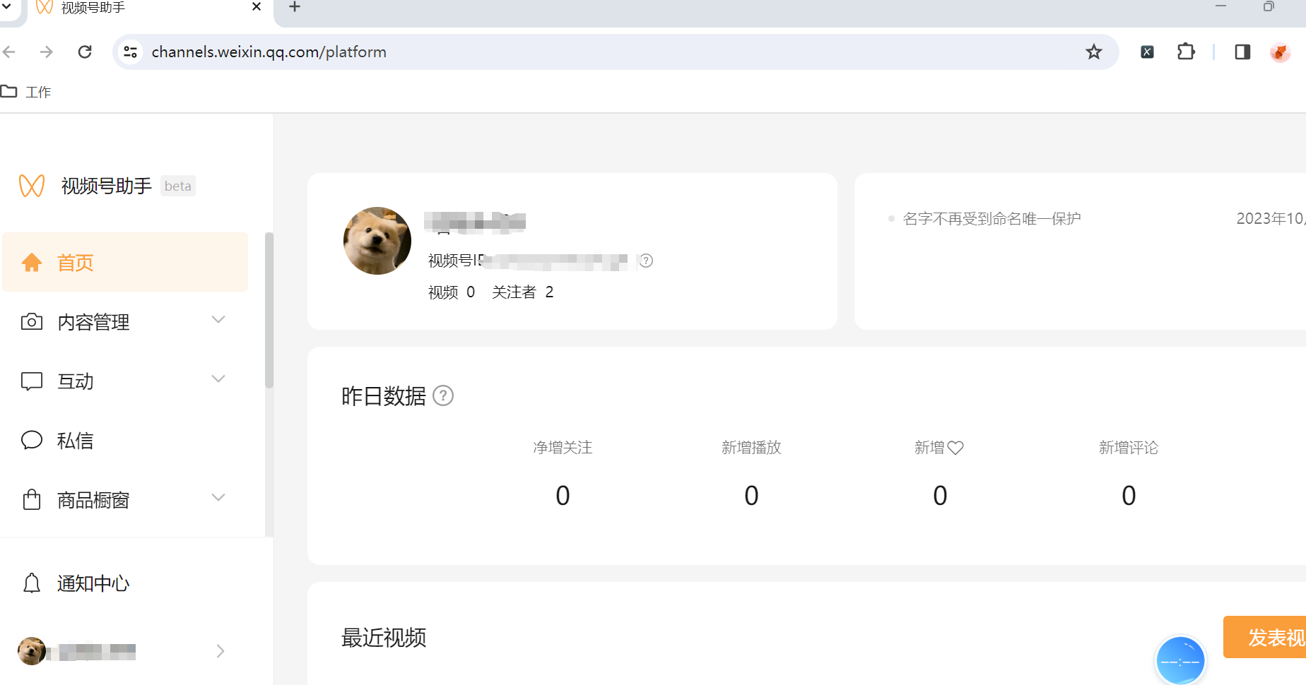Click the browser forward arrow
The image size is (1306, 685).
pyautogui.click(x=47, y=52)
